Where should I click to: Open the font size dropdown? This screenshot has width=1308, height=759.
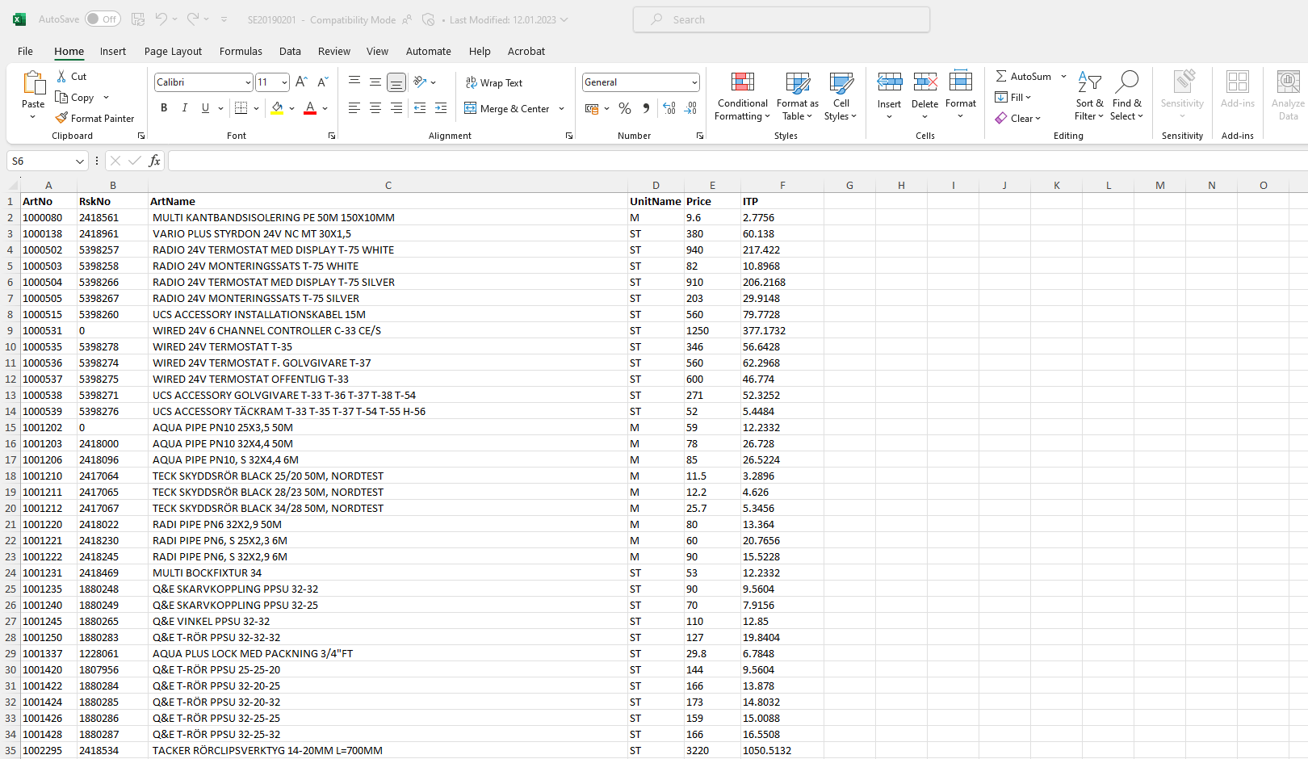point(284,82)
